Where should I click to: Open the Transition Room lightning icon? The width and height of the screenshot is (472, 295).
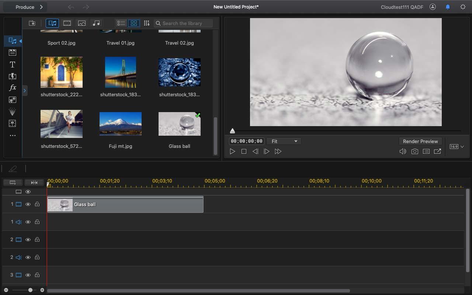point(12,76)
